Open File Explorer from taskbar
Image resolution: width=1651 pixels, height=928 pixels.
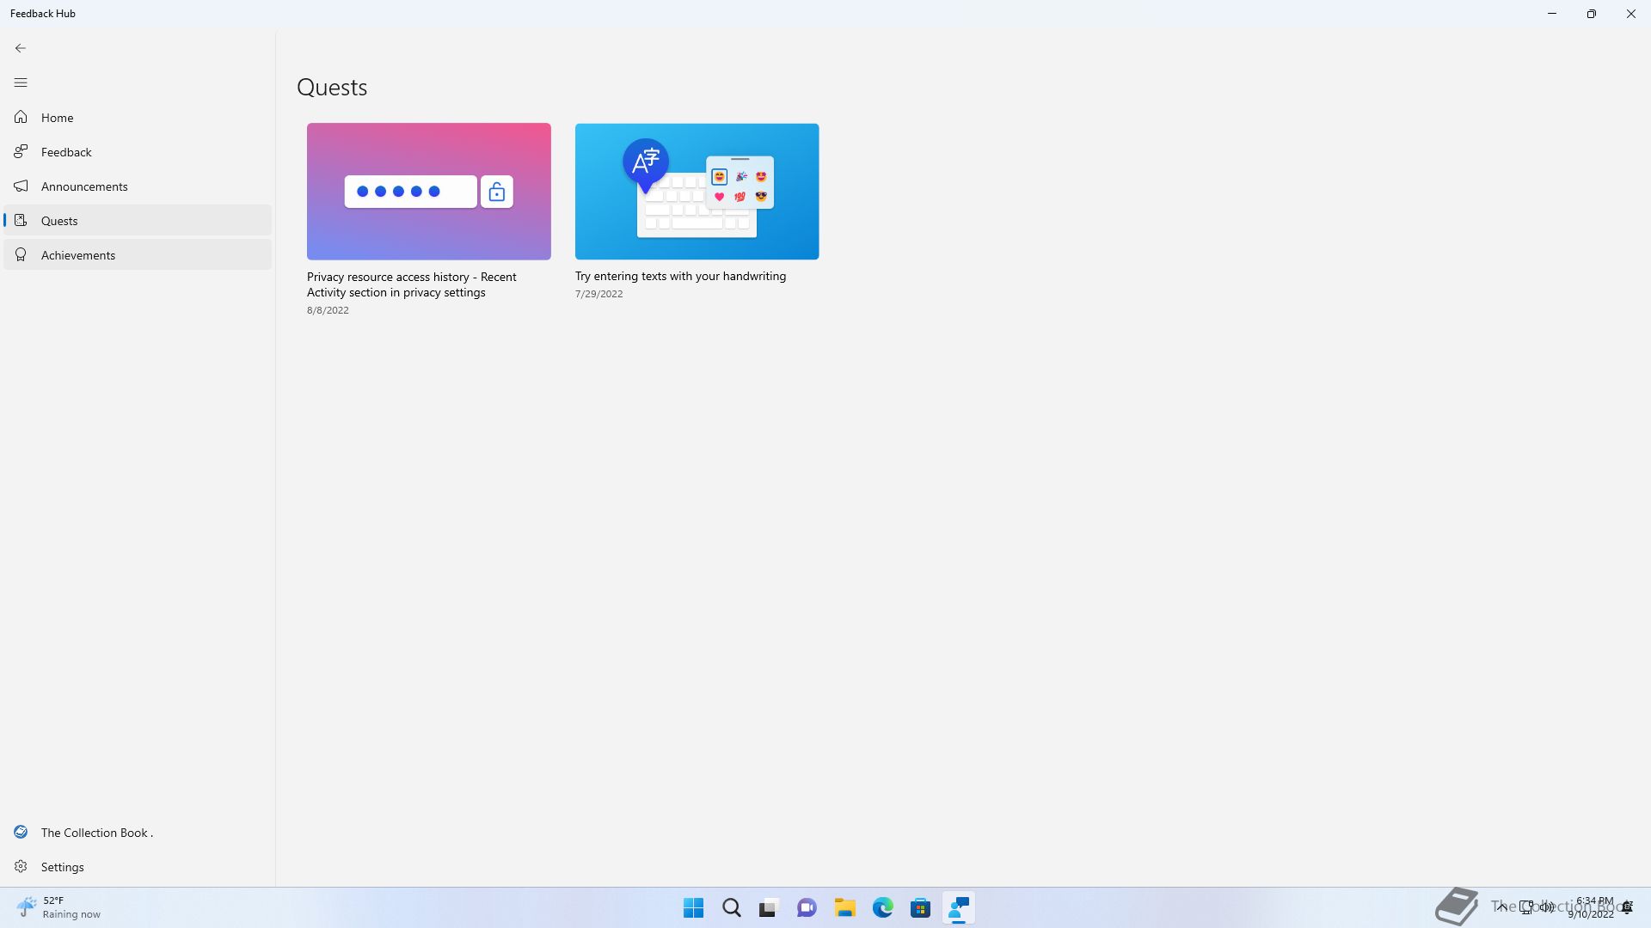pos(844,907)
